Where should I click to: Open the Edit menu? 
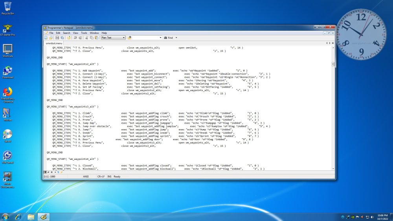click(x=58, y=33)
